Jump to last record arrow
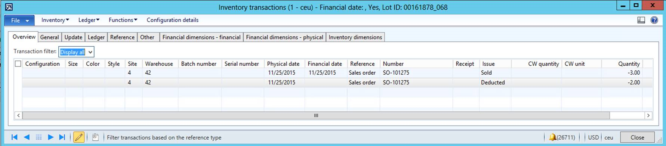The height and width of the screenshot is (146, 666). point(62,137)
